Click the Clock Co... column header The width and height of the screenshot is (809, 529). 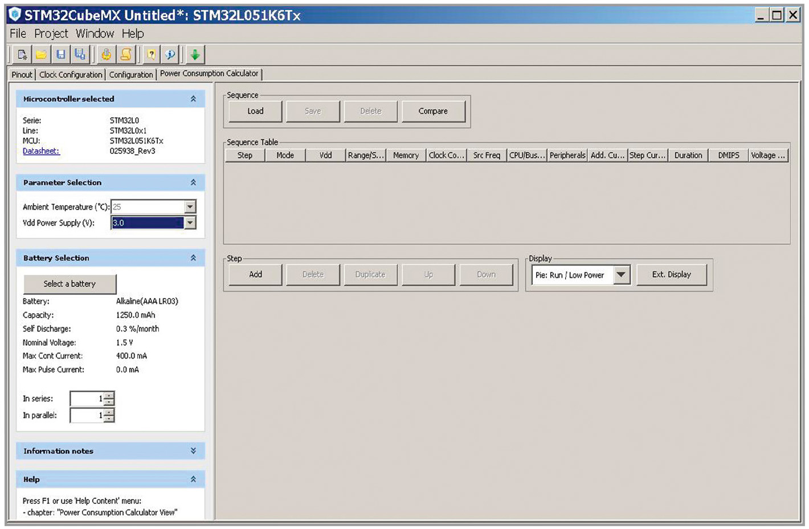pos(447,155)
